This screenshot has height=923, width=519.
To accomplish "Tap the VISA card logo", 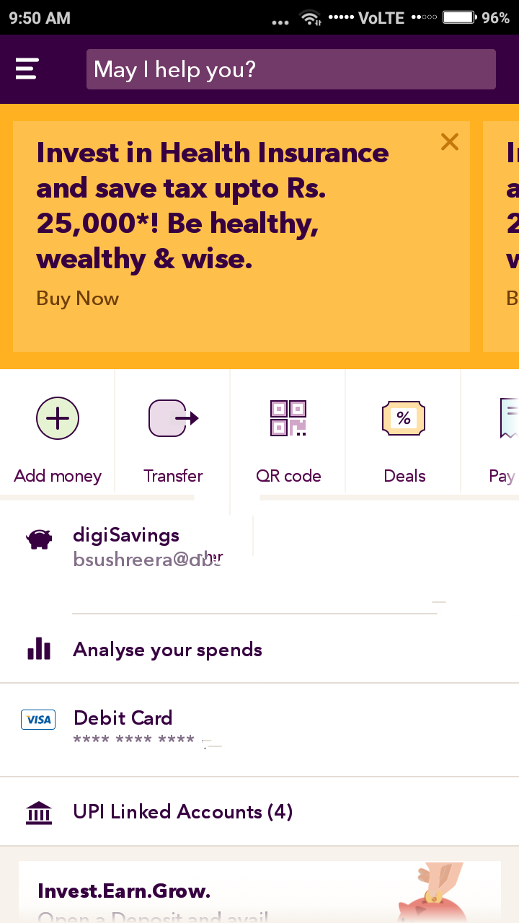I will pos(38,720).
